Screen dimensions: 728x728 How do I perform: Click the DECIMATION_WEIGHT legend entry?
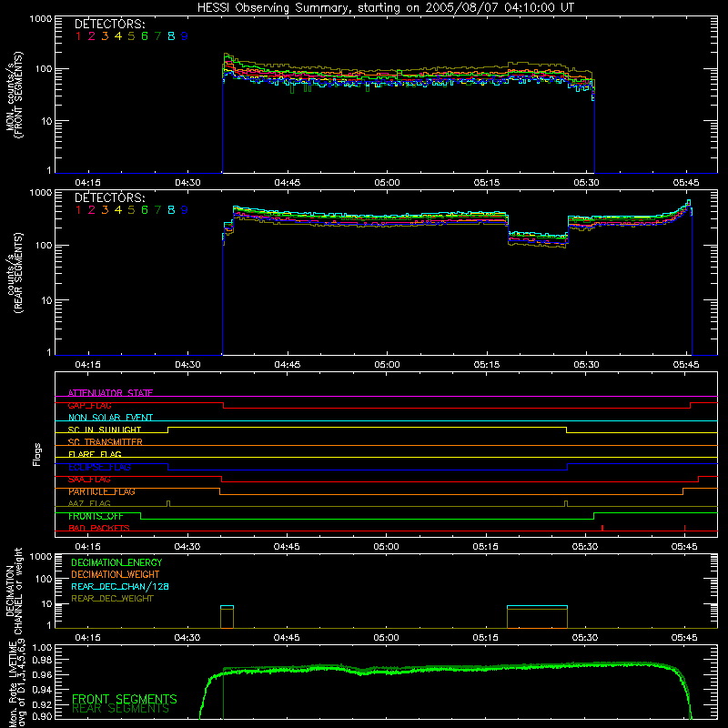click(x=116, y=574)
